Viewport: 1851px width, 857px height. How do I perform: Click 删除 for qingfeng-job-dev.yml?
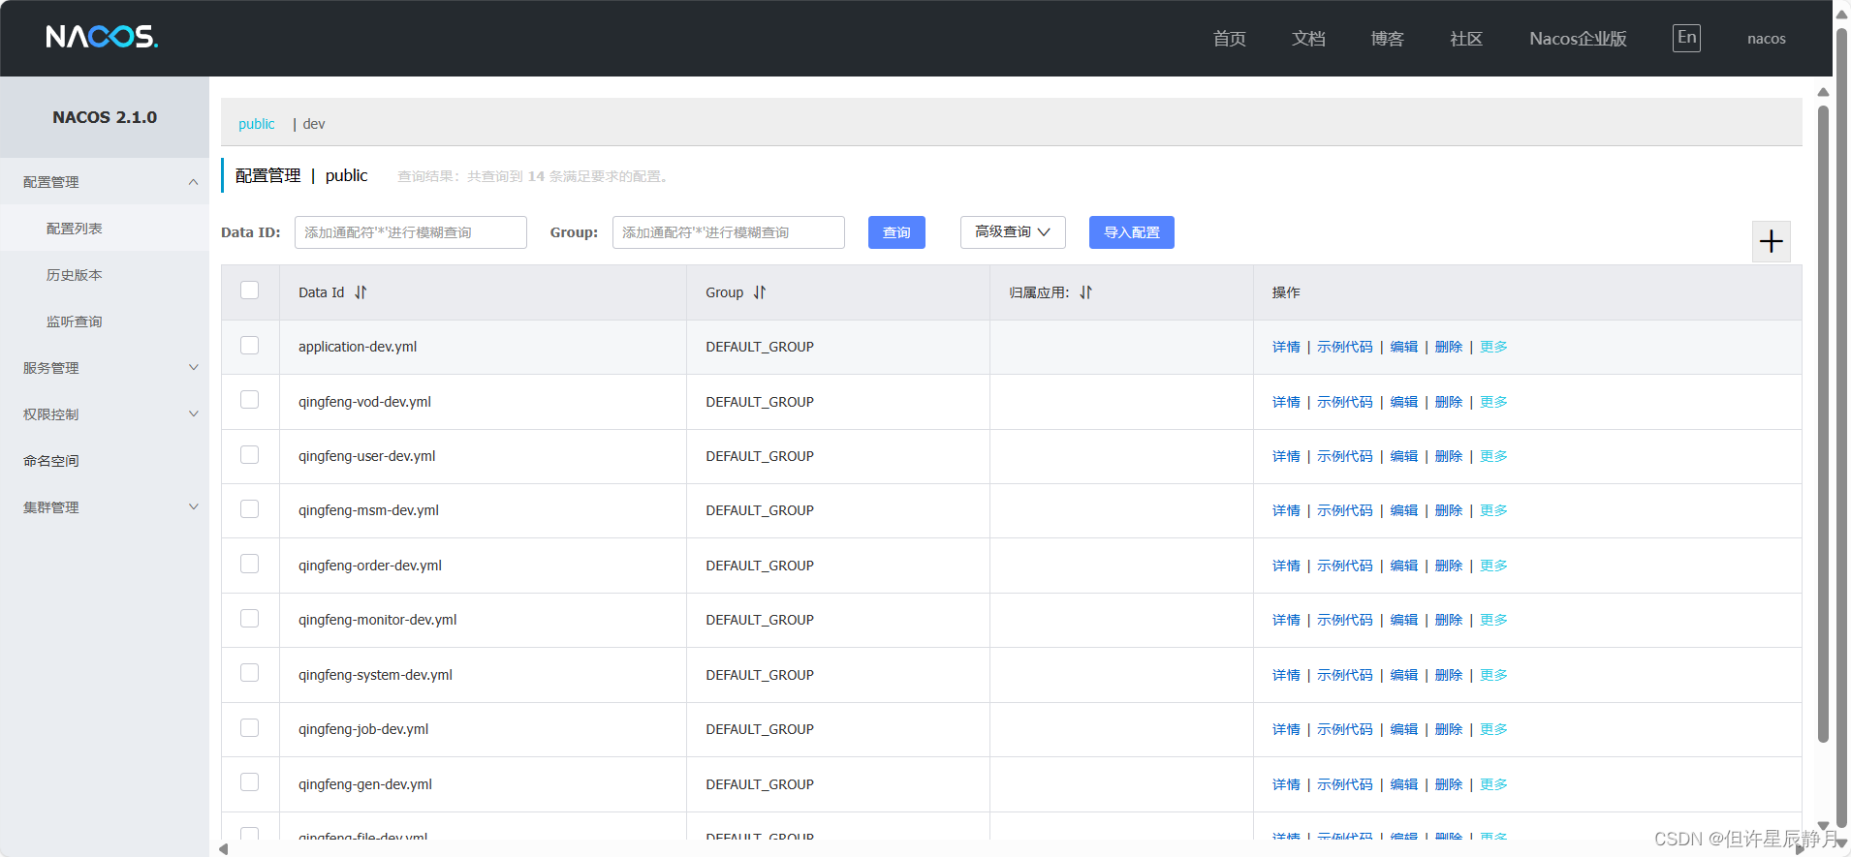point(1449,729)
